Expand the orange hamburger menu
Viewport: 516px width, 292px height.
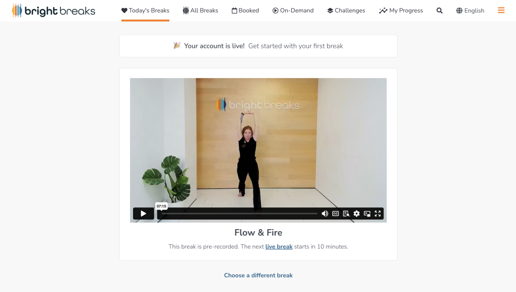point(501,10)
